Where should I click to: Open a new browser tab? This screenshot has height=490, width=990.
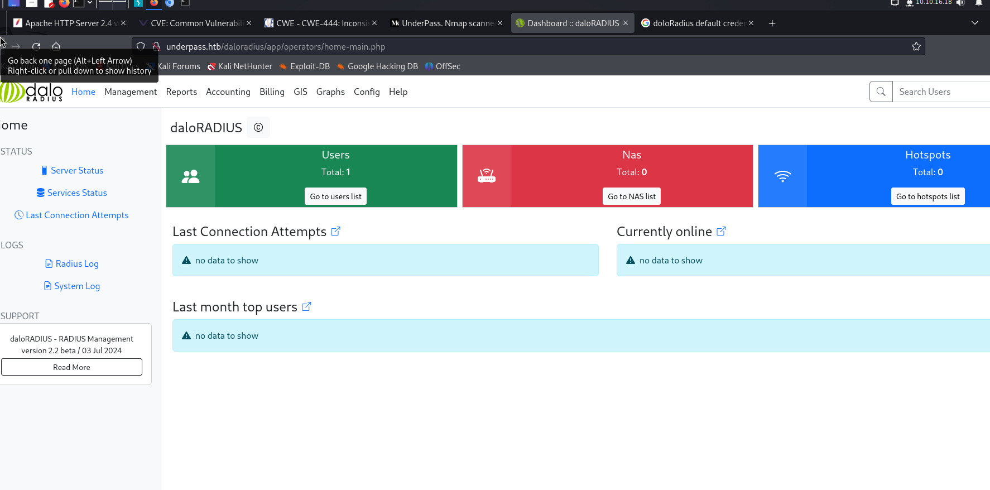point(772,23)
